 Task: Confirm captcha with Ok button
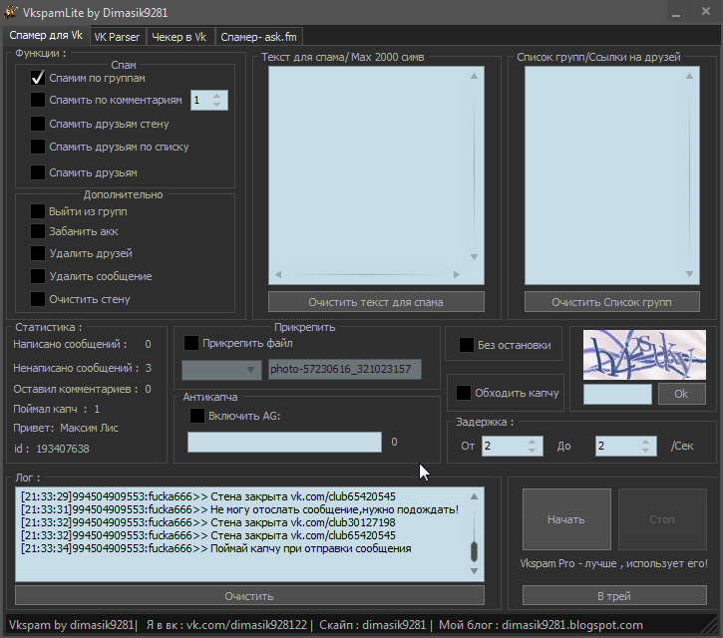[682, 394]
